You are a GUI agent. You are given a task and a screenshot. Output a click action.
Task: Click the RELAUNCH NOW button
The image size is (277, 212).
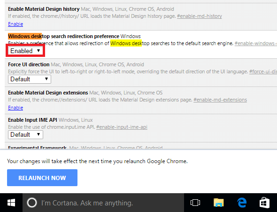click(x=42, y=178)
